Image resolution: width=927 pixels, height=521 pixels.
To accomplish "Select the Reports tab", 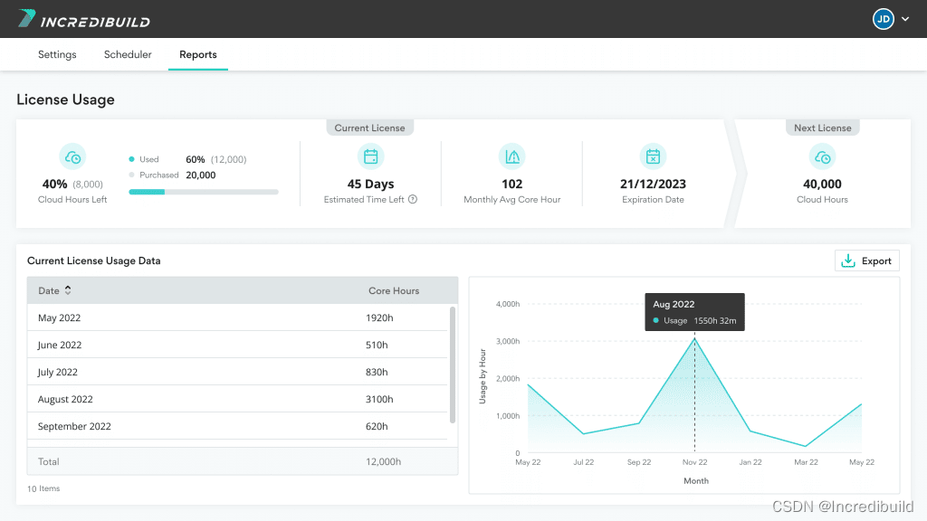I will pos(197,54).
